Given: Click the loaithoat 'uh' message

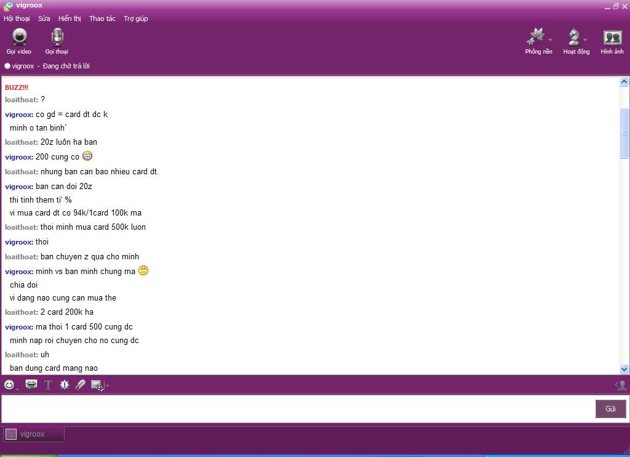Looking at the screenshot, I should click(44, 354).
